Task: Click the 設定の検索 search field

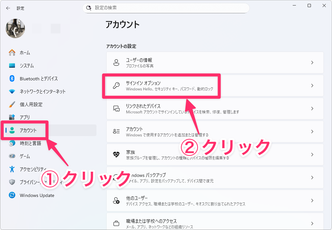Action: pyautogui.click(x=169, y=8)
